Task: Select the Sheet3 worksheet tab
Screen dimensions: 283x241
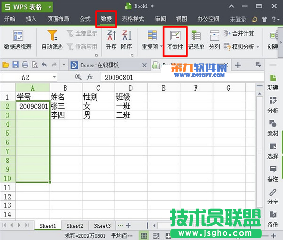Action: [102, 226]
